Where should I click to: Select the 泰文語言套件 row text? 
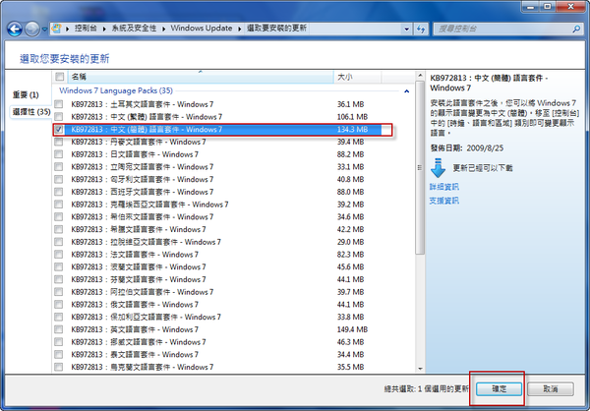135,355
